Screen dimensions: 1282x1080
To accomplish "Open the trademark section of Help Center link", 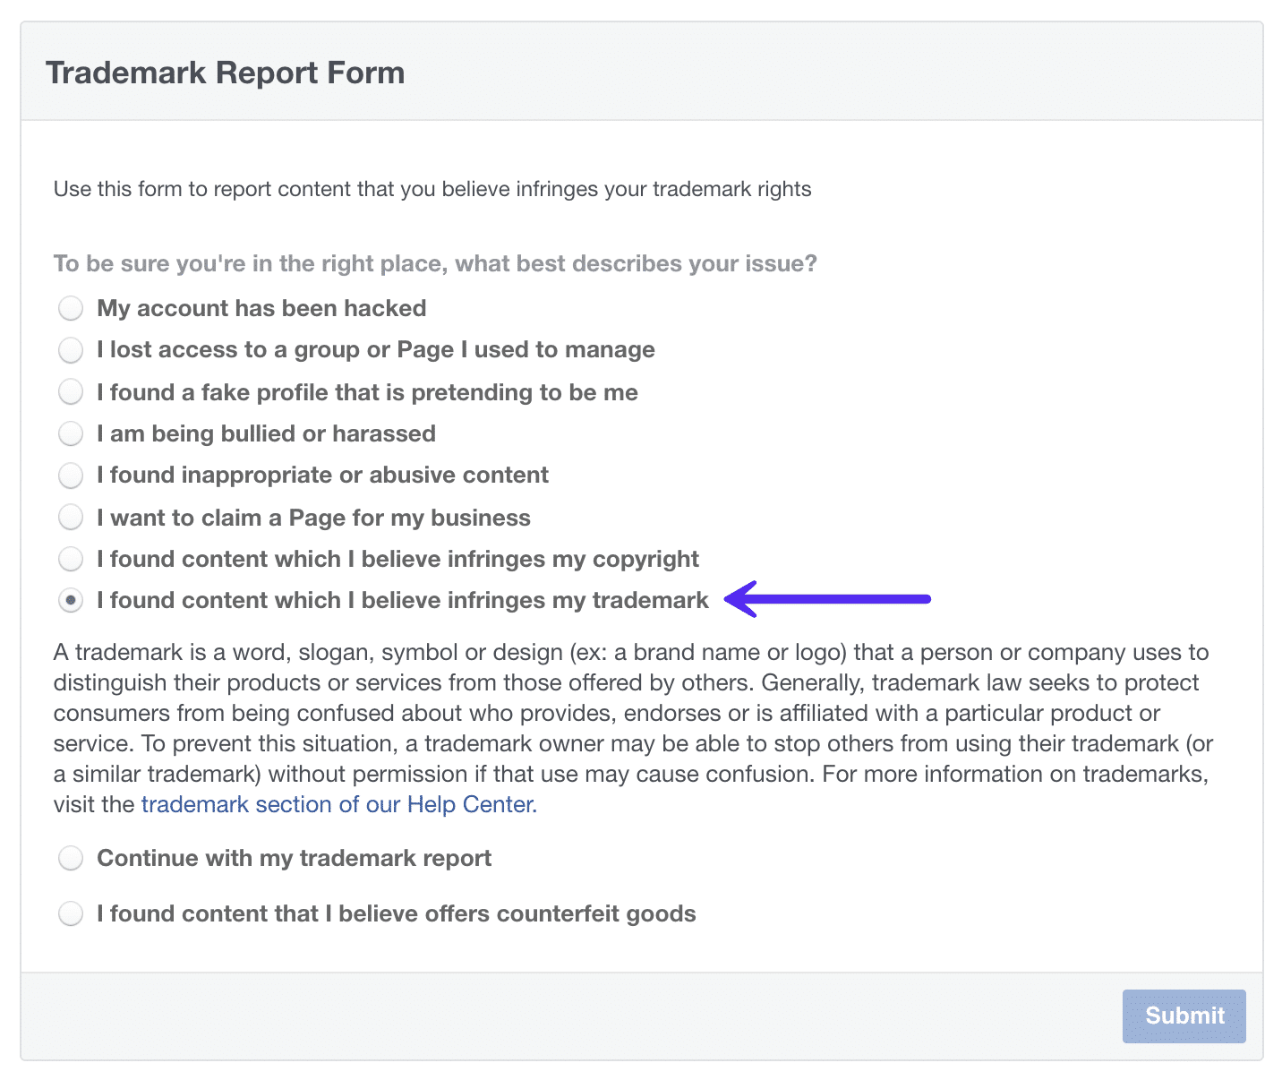I will coord(338,804).
